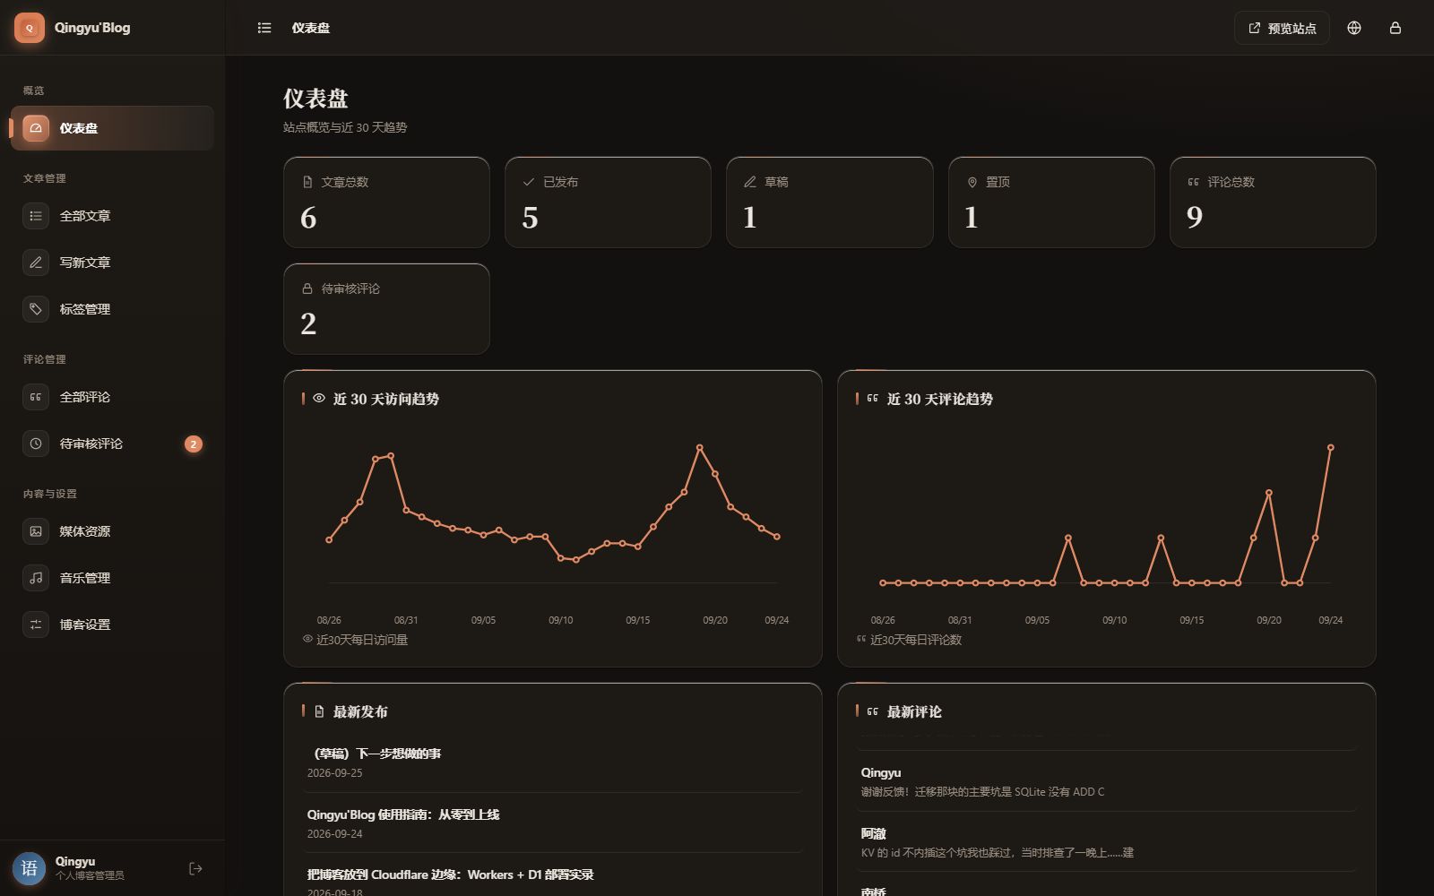
Task: Click the 待审核评论 clock icon
Action: pos(36,444)
